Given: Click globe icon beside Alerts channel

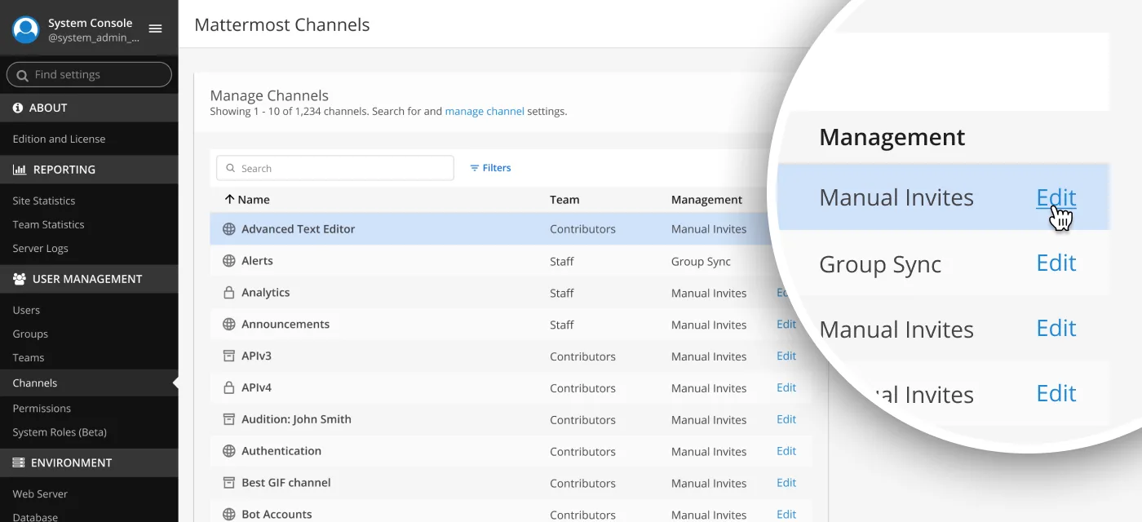Looking at the screenshot, I should [229, 261].
